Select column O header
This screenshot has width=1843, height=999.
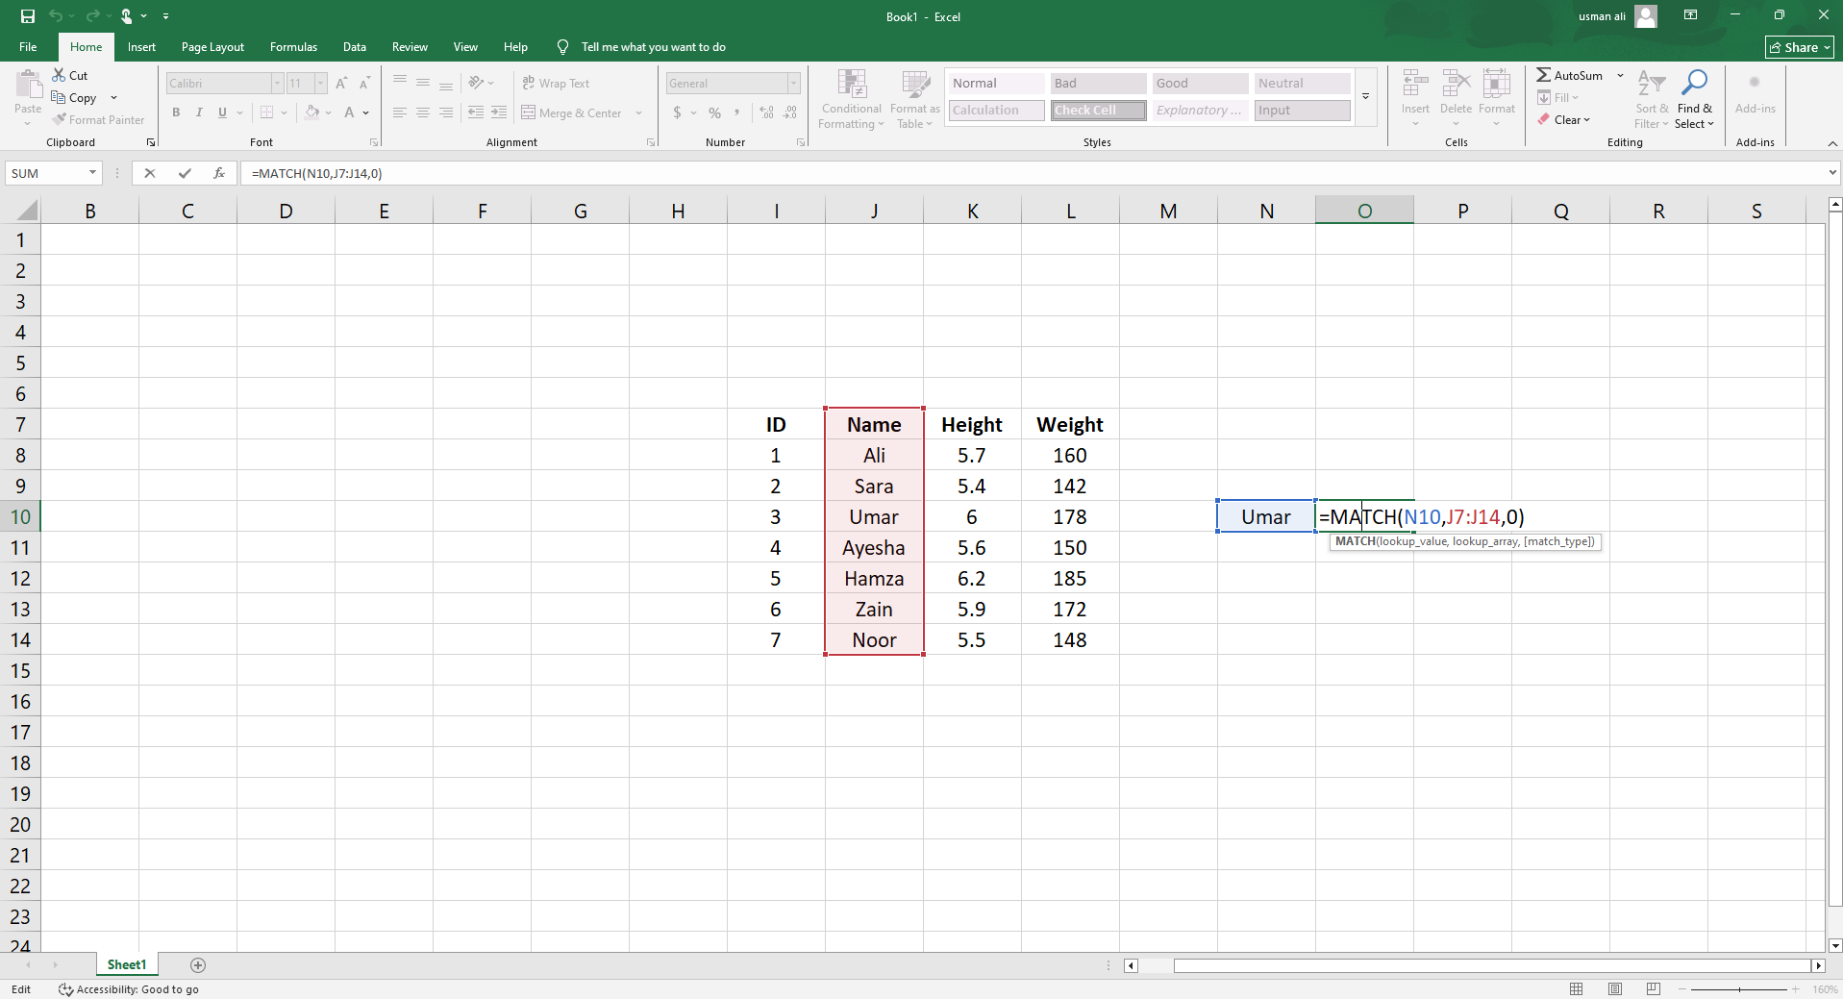(1364, 211)
